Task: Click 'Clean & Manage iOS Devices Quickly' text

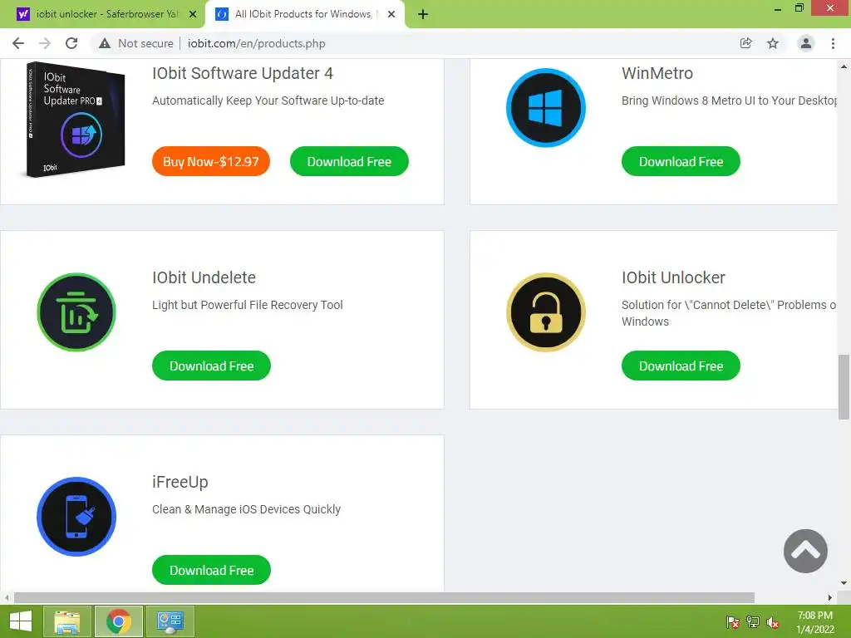Action: click(246, 509)
